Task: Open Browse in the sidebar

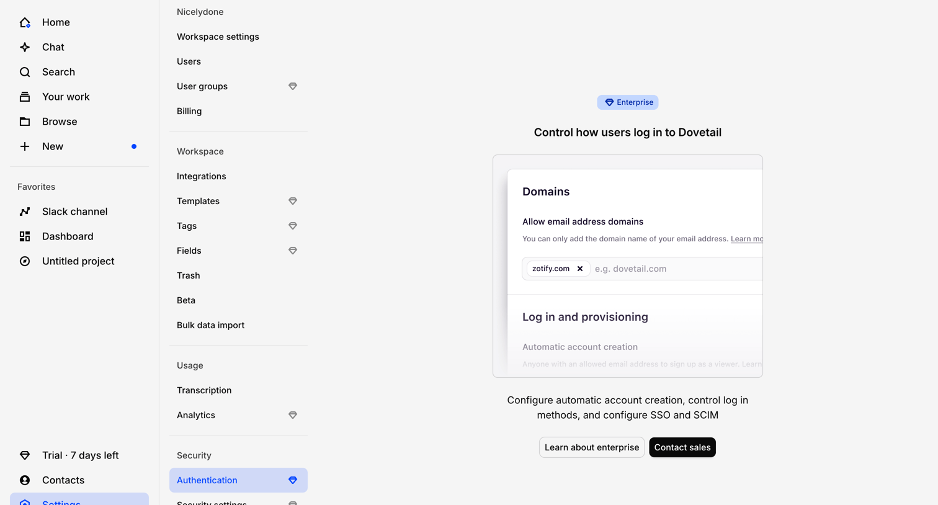Action: pos(79,122)
